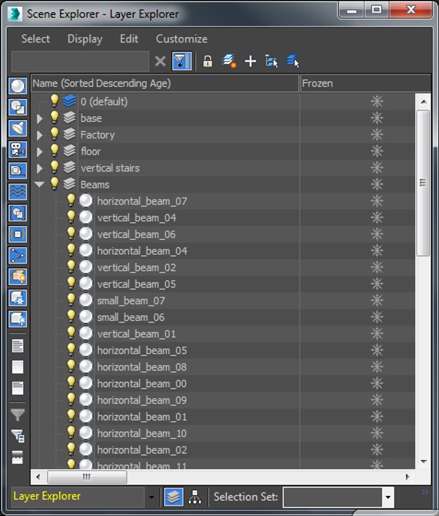The height and width of the screenshot is (516, 439).
Task: Switch to Sort By Hierarchy mode icon
Action: [195, 497]
